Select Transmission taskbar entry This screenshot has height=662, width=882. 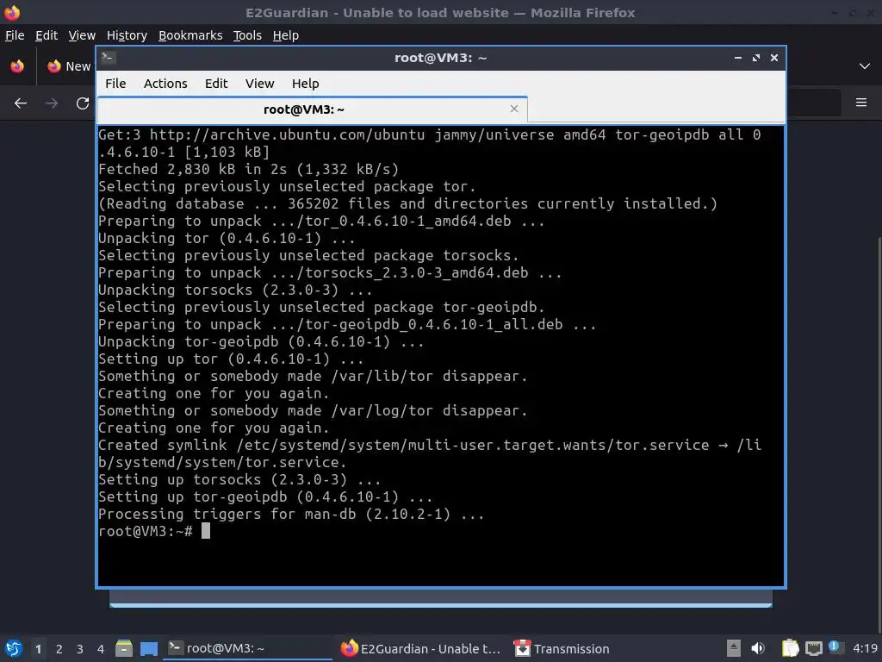tap(562, 648)
